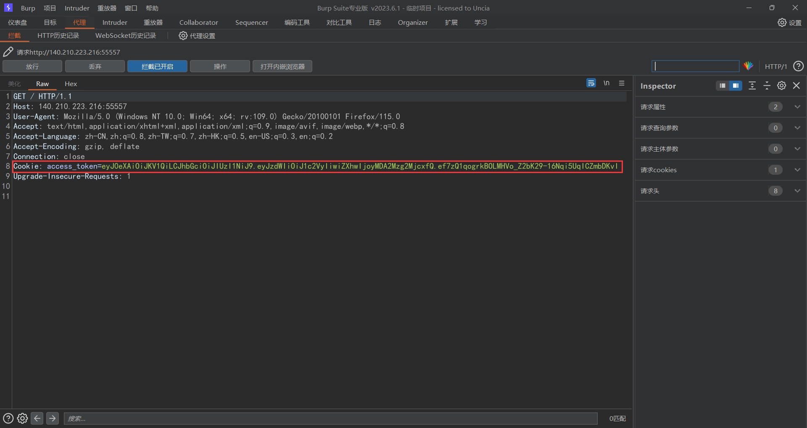807x428 pixels.
Task: Click the 打开内嵌浏览器 button
Action: tap(282, 66)
